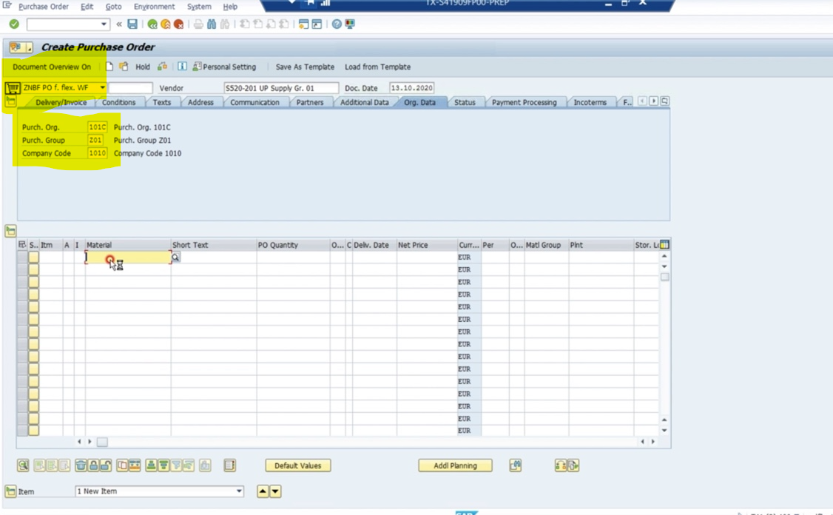Click the red Cancel icon
The height and width of the screenshot is (515, 833).
pos(179,24)
